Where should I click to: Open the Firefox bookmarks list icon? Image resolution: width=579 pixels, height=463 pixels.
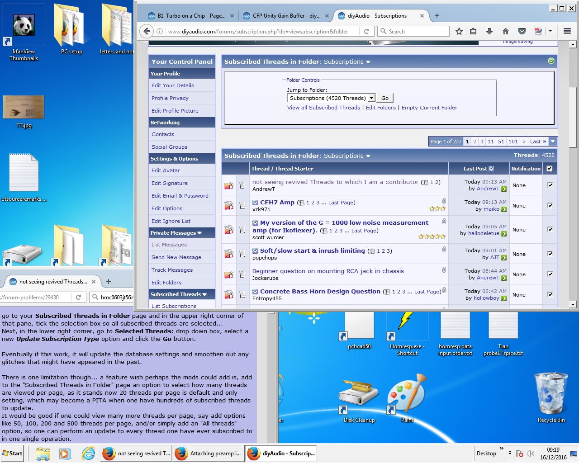coord(473,31)
